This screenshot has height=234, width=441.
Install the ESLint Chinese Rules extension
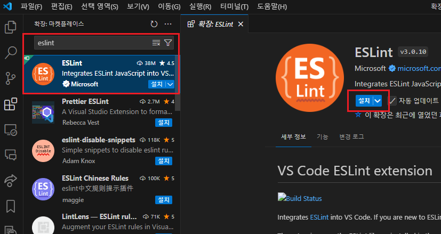(x=164, y=200)
